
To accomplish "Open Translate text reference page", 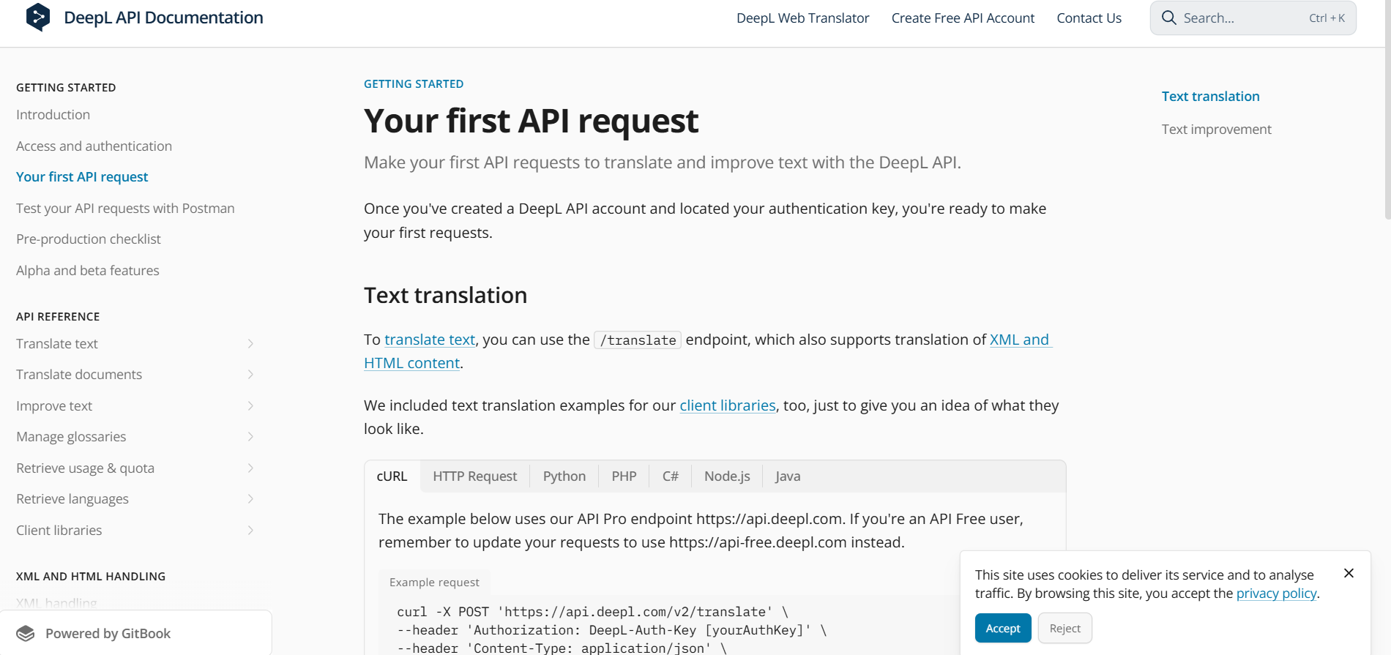I will coord(57,344).
